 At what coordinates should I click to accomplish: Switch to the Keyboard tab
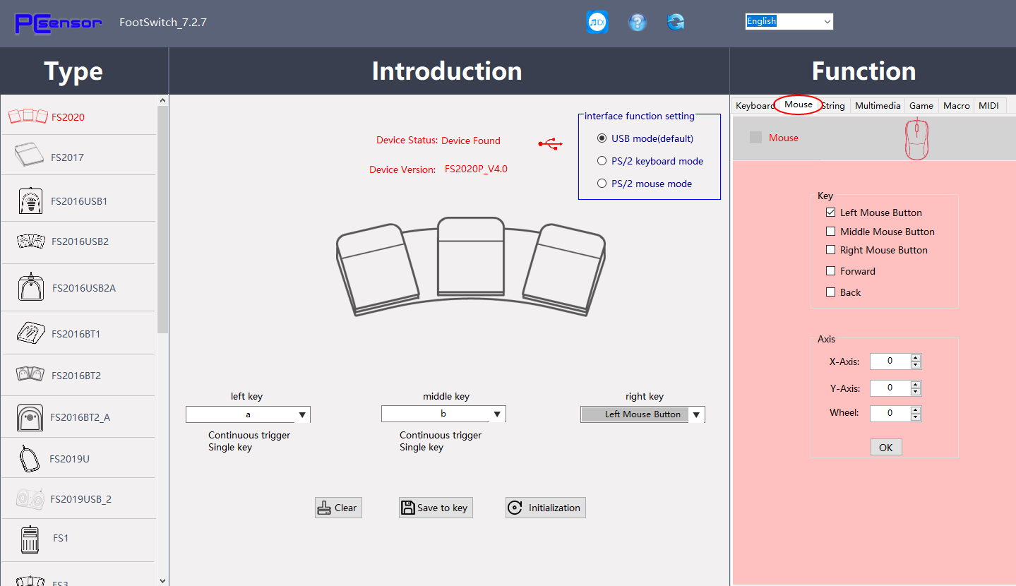point(754,105)
